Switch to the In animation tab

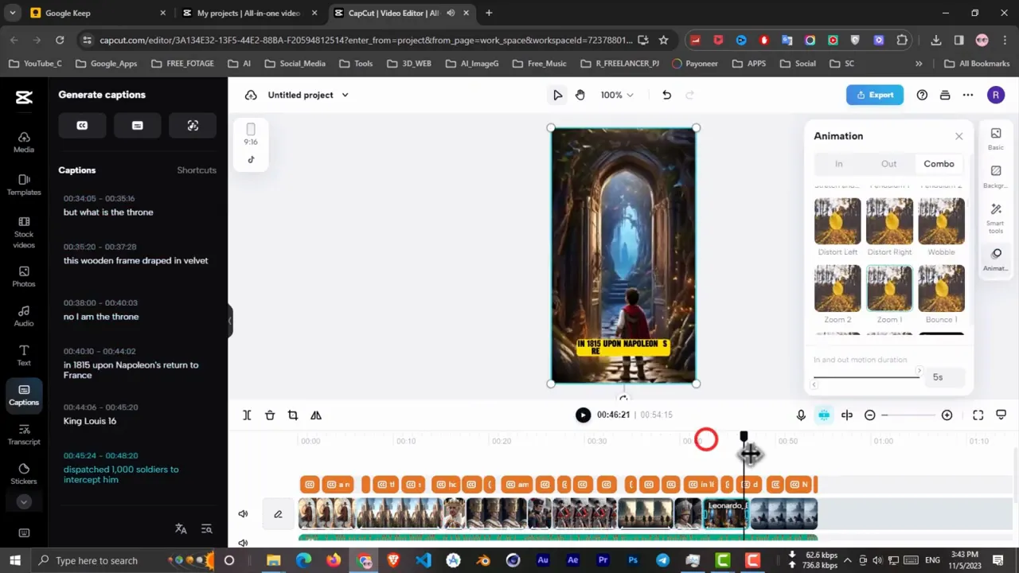tap(838, 164)
